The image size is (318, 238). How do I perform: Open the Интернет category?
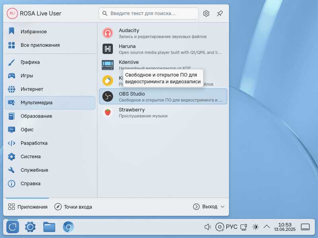(50, 89)
